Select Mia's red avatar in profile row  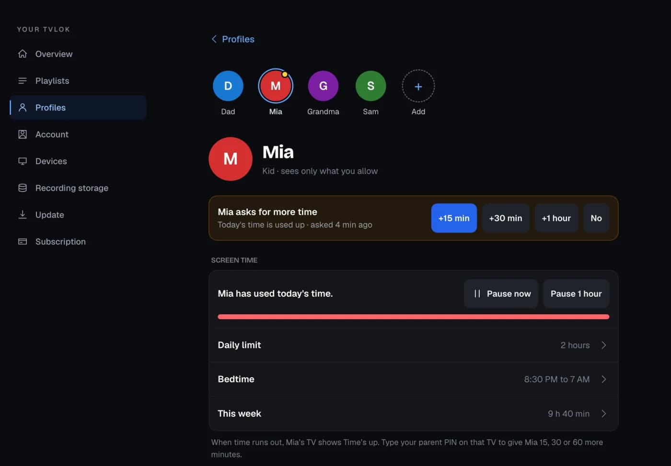(x=276, y=86)
